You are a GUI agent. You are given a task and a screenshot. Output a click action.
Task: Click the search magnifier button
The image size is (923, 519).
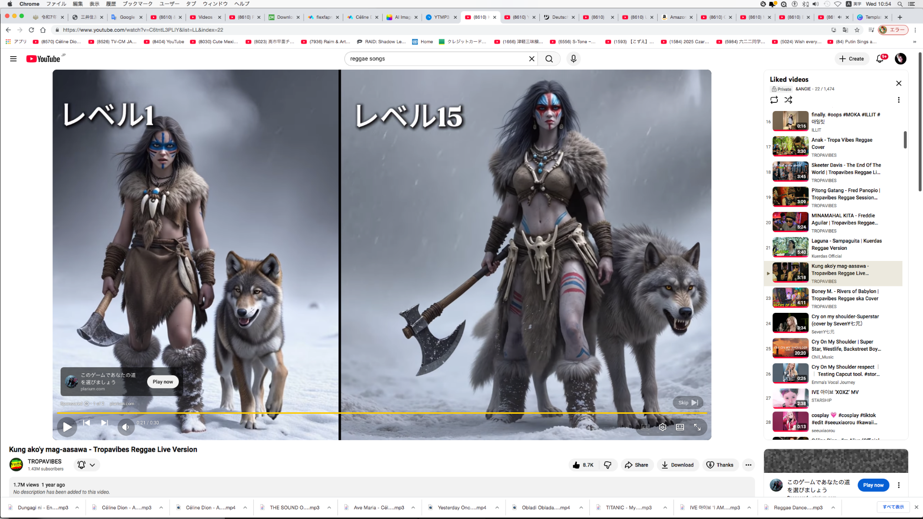coord(549,59)
